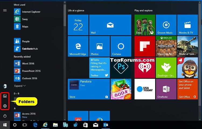202x129 pixels.
Task: Open File Explorer from the taskbar
Action: click(55, 125)
